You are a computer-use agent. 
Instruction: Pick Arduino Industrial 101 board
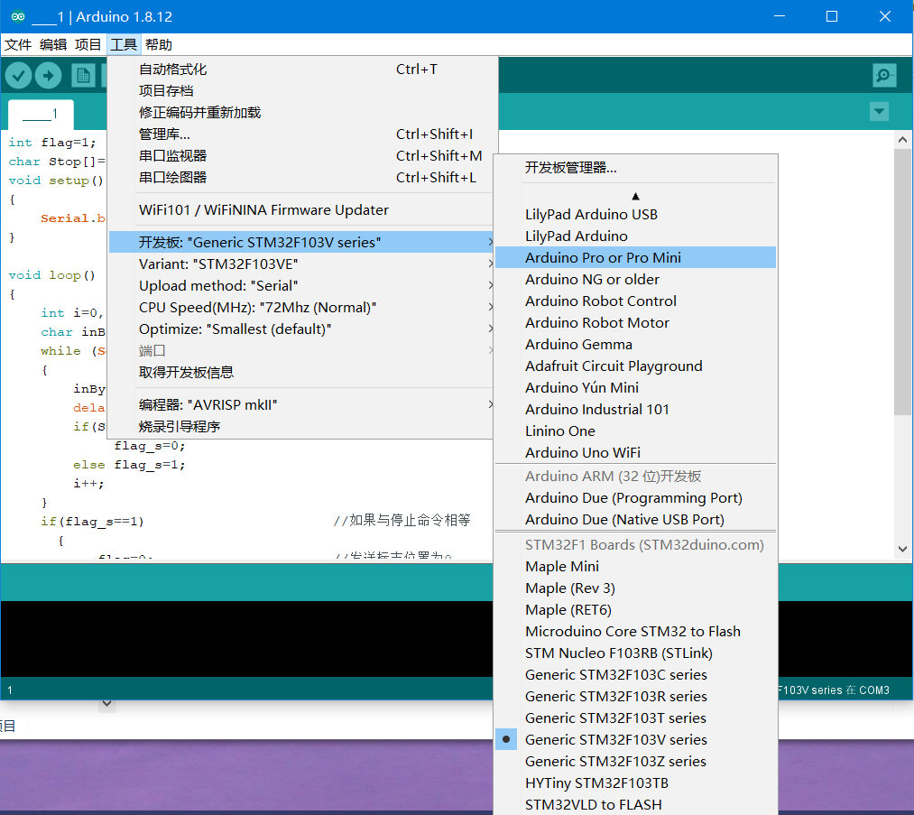pos(635,409)
